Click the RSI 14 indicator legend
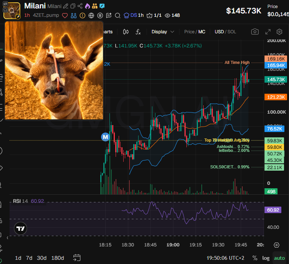The image size is (289, 264). tap(28, 201)
